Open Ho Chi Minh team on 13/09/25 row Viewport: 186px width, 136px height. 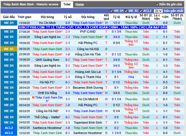tap(47, 23)
